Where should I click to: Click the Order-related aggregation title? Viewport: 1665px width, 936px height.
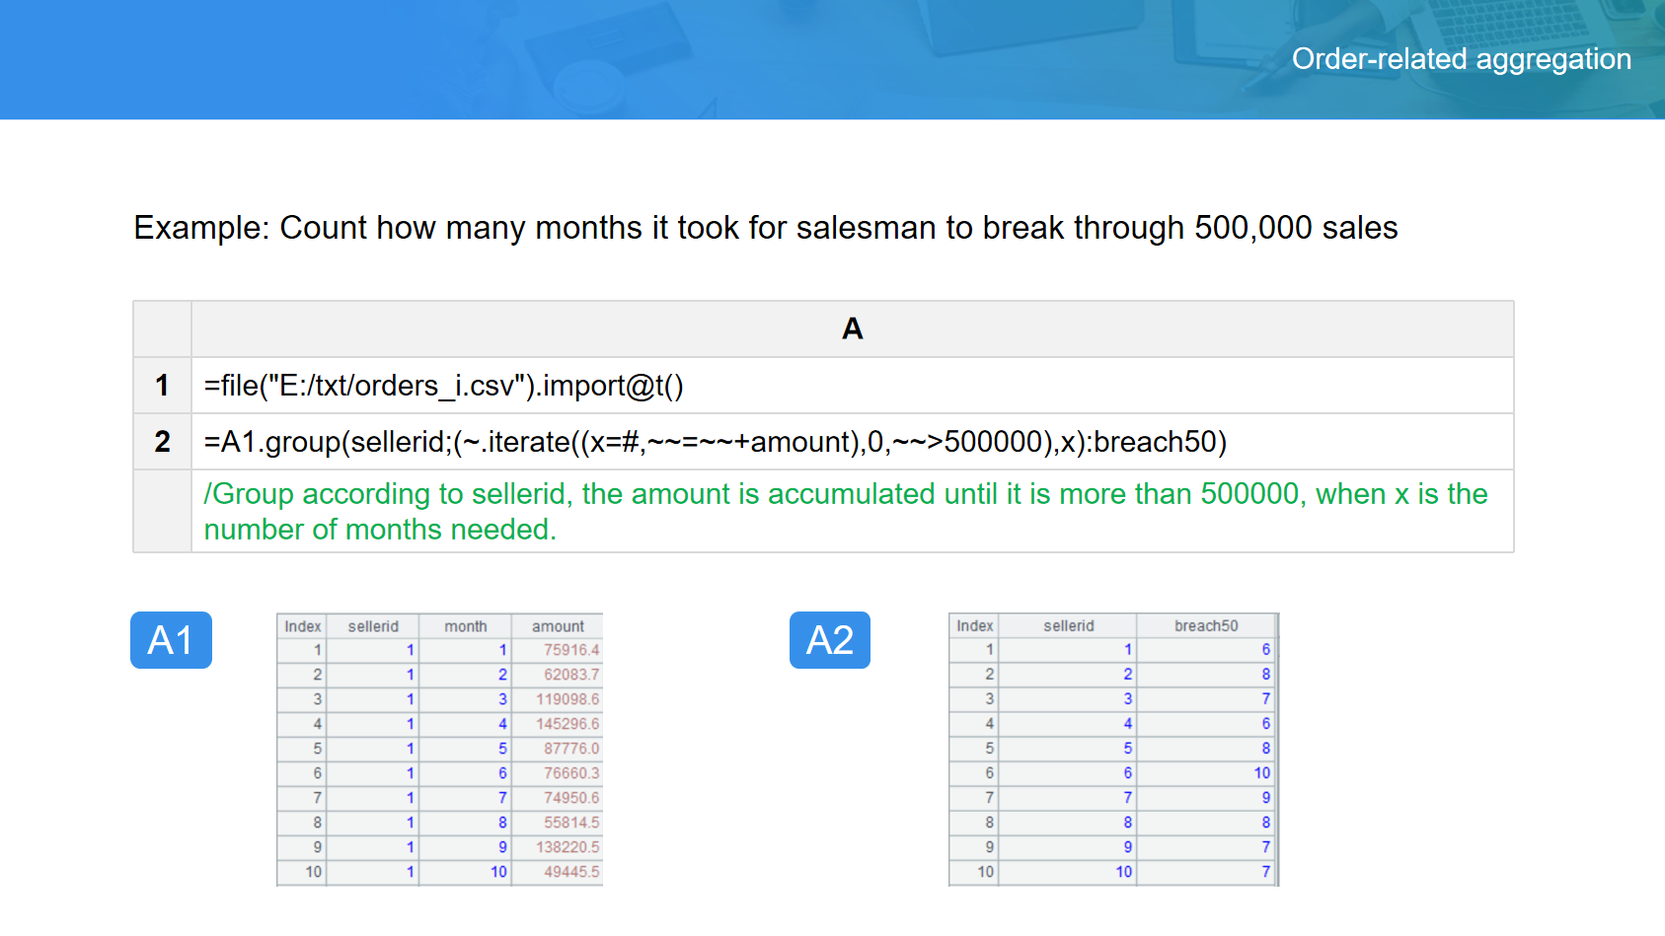pos(1461,59)
